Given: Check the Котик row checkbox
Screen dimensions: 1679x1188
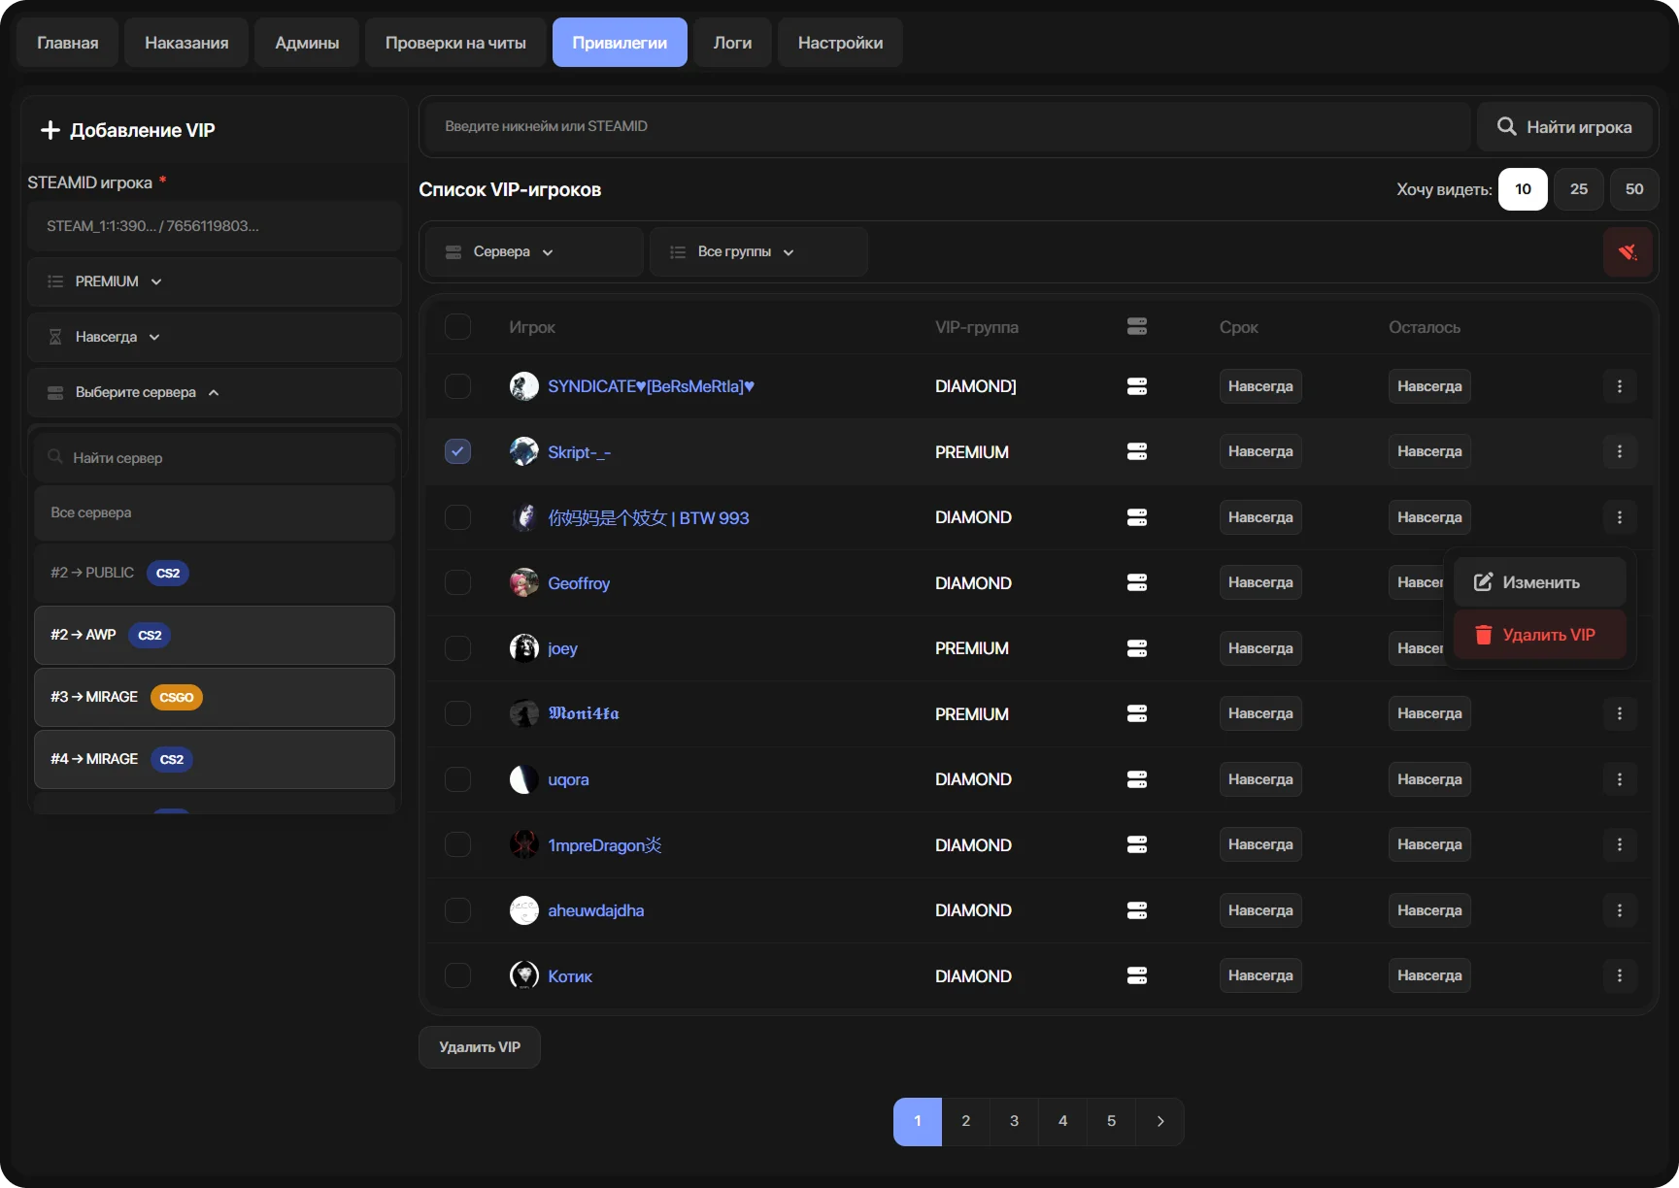Looking at the screenshot, I should pyautogui.click(x=457, y=975).
